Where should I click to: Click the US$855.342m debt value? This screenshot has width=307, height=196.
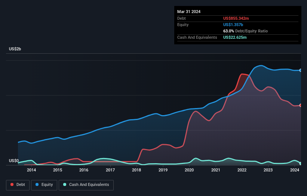[x=236, y=18]
